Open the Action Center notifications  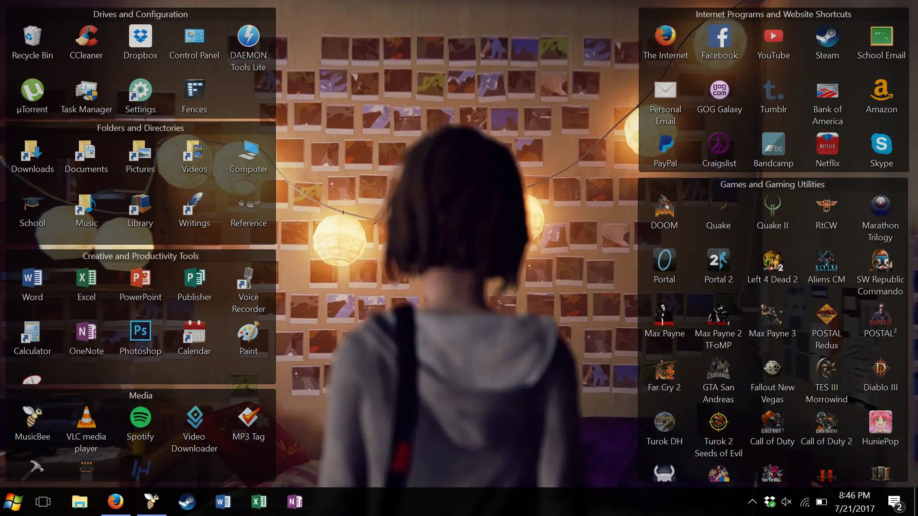tap(895, 503)
